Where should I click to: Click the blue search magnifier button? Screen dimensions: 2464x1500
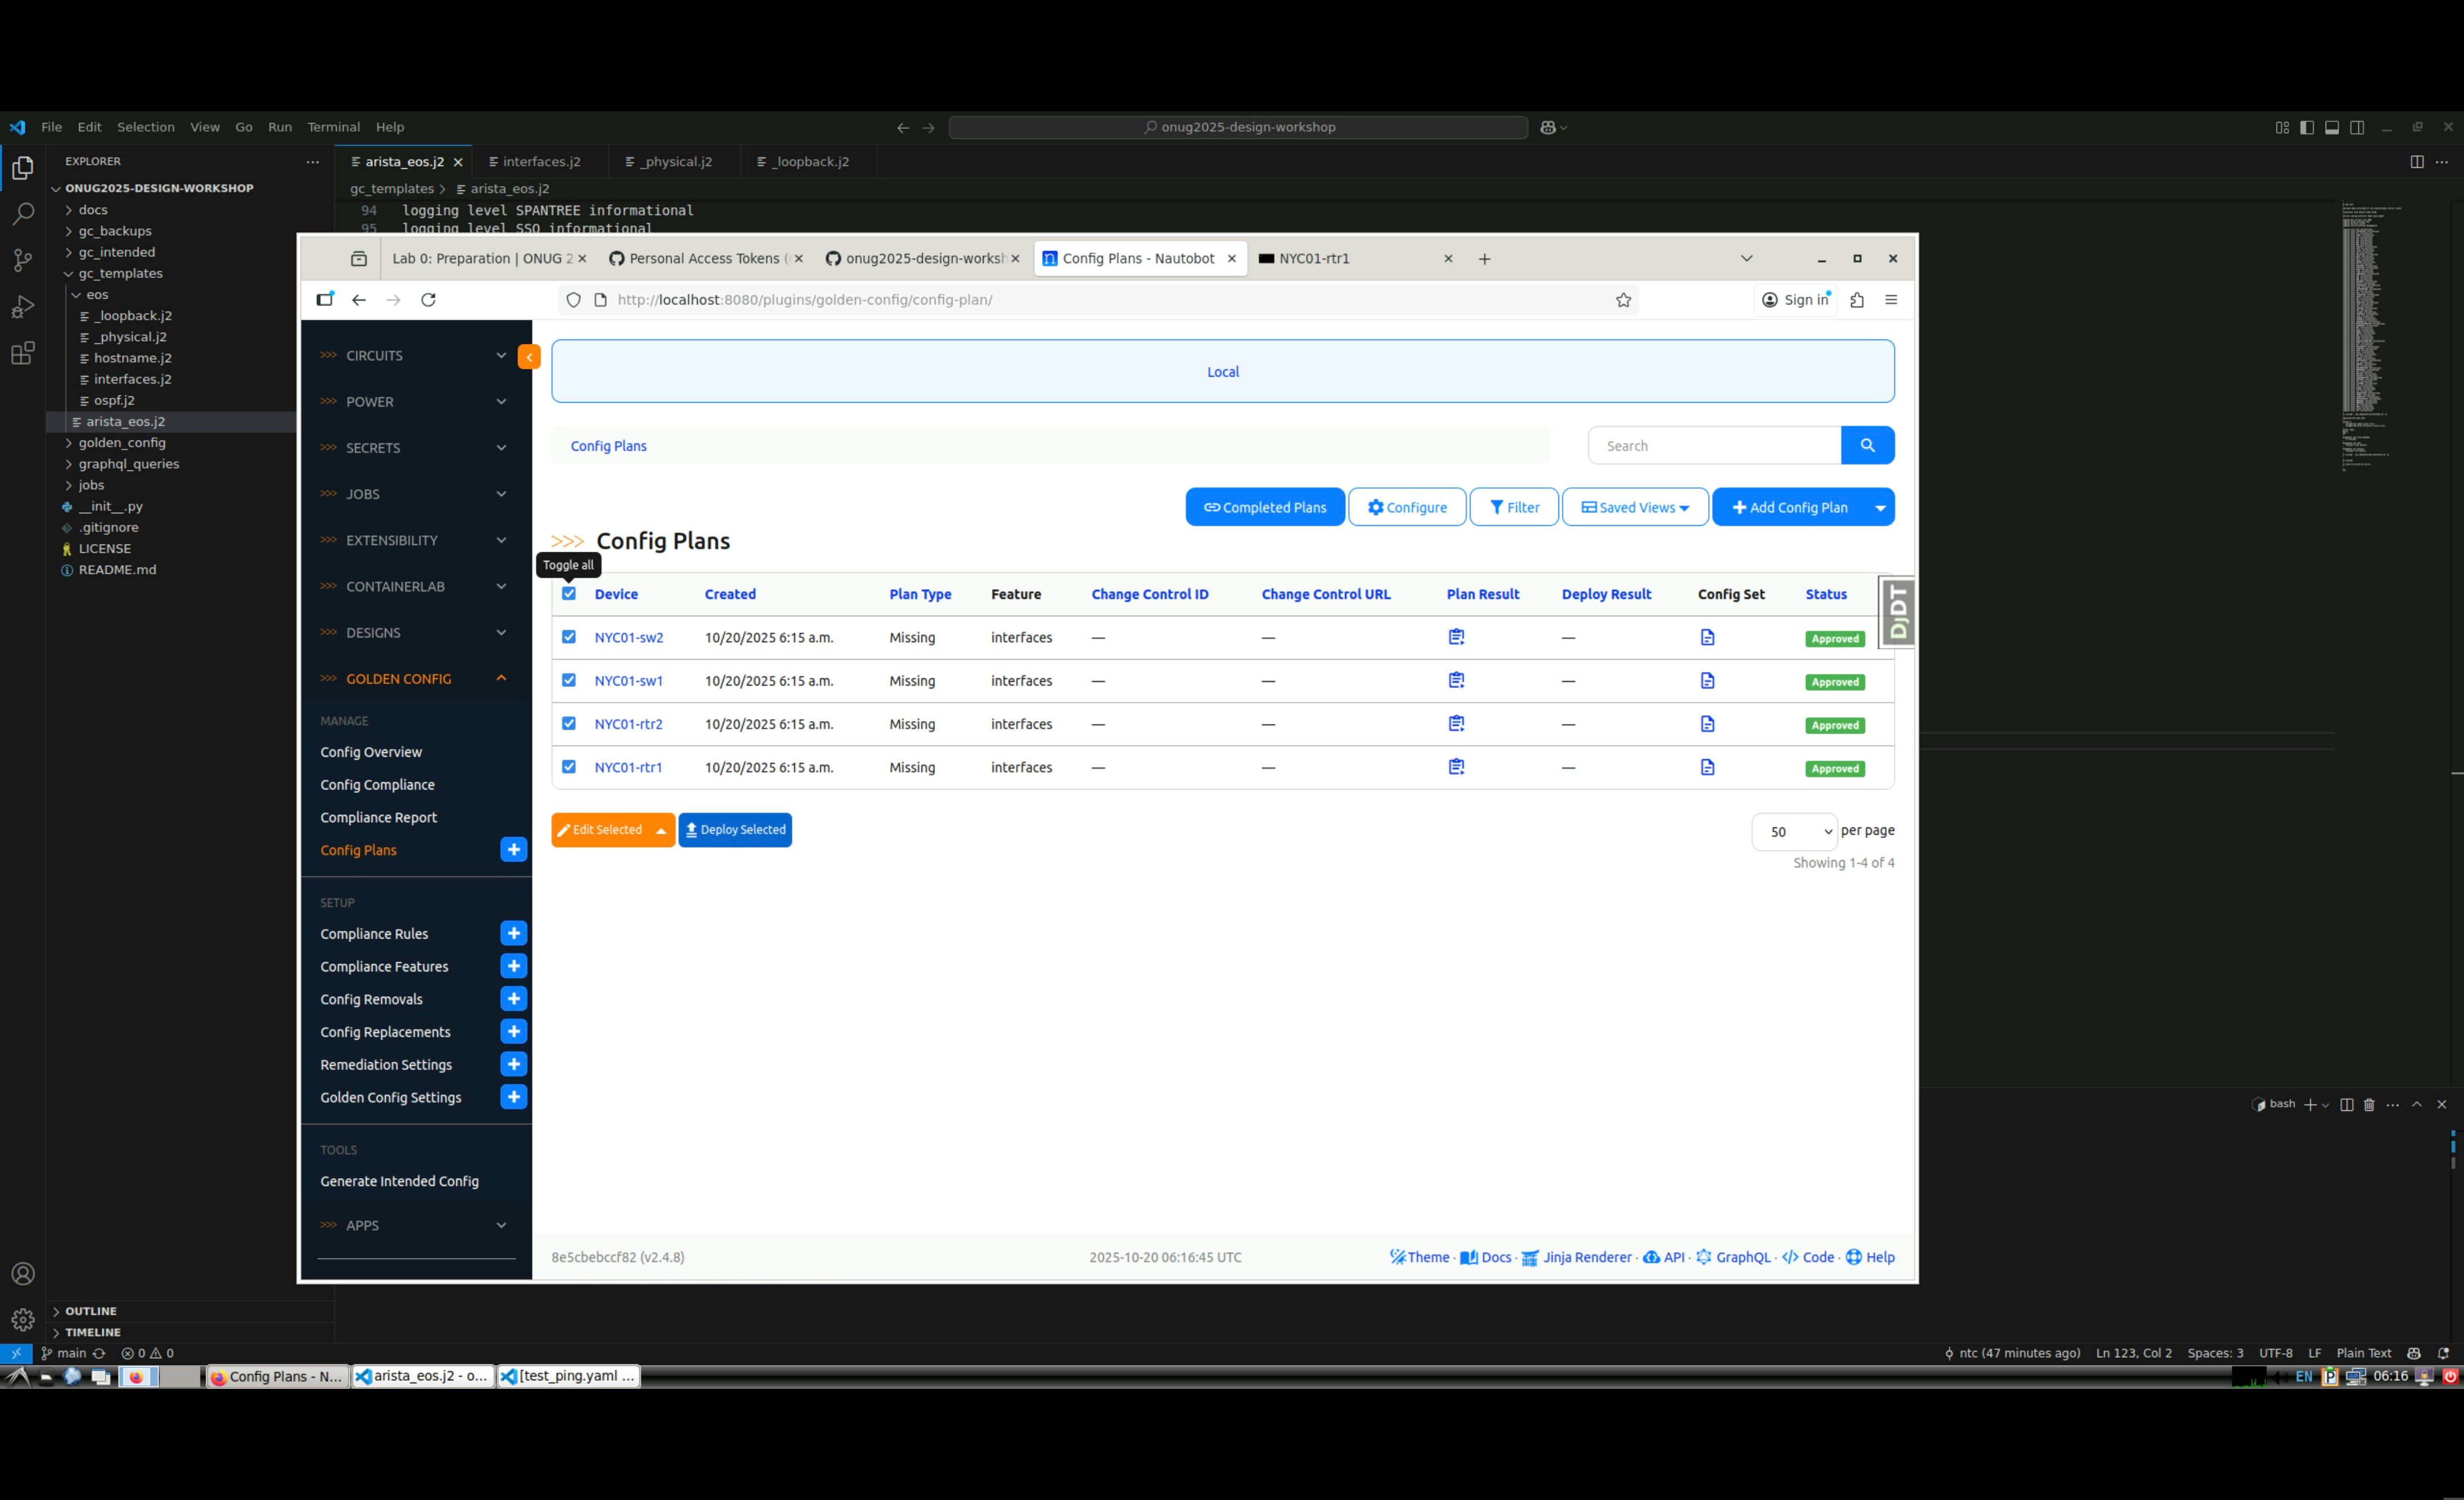(1866, 446)
